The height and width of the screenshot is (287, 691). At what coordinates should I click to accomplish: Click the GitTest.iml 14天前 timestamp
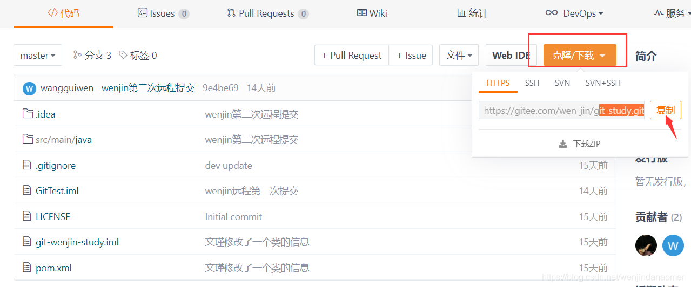tap(593, 191)
